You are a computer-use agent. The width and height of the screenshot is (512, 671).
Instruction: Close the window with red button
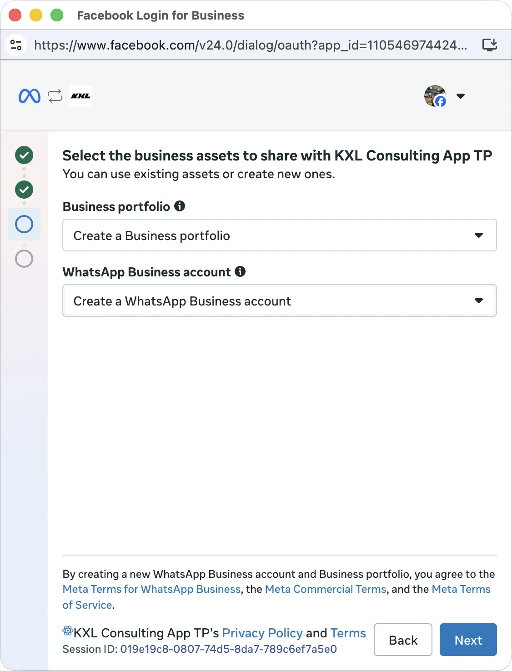(x=15, y=15)
